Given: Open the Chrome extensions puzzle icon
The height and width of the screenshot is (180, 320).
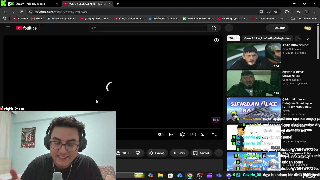Looking at the screenshot, I should [287, 12].
